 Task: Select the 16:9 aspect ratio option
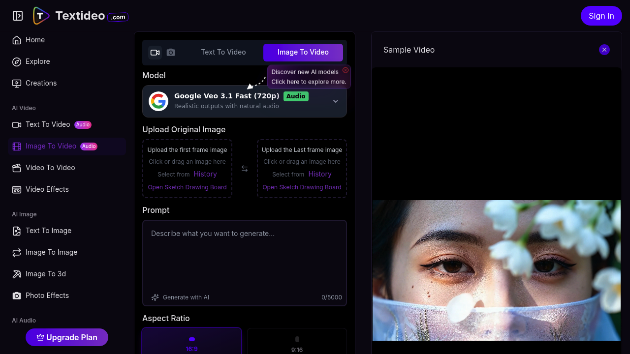click(191, 343)
